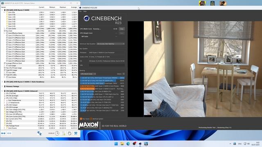Expand the Core Clocks tree node

[5, 29]
